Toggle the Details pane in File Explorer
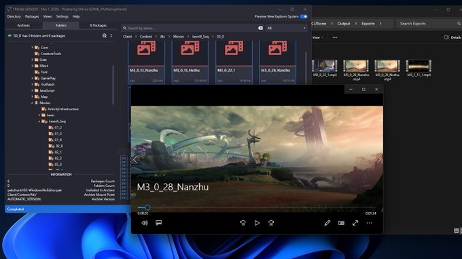The image size is (462, 259). coord(452,37)
